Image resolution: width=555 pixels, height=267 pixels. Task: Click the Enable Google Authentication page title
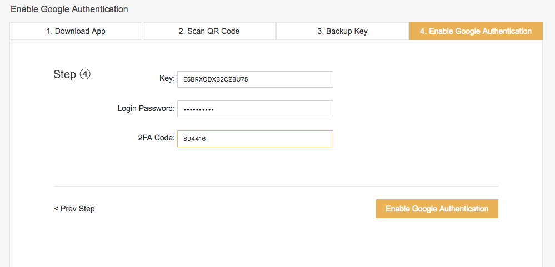coord(69,9)
